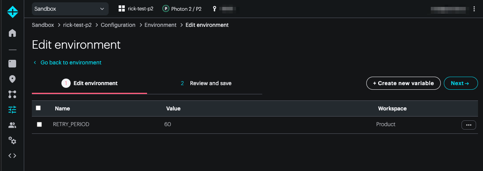Screen dimensions: 483x171
Task: Open the account kebab menu at top right
Action: click(x=475, y=9)
